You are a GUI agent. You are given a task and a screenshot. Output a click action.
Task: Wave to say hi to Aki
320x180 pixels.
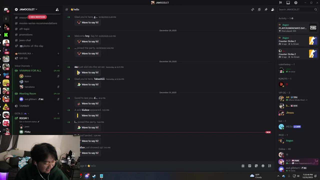(88, 72)
